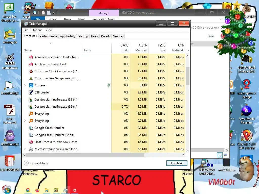Select the Christmas Clock Gadget.exe icon
This screenshot has width=259, height=194.
click(x=31, y=71)
